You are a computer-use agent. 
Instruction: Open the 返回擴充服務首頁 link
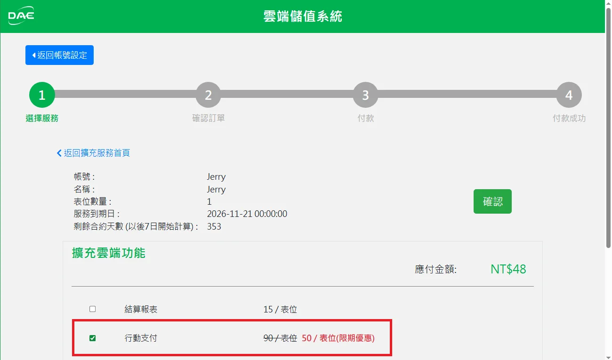(97, 153)
